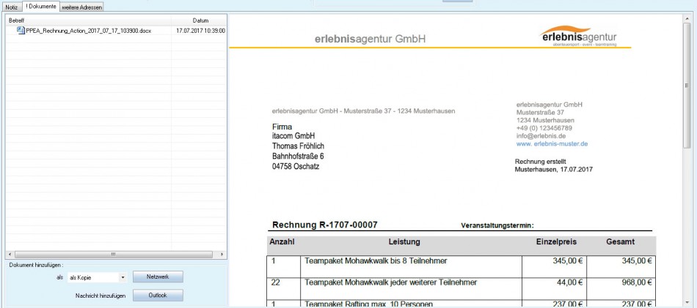The image size is (697, 308).
Task: Sort documents by the Datum column
Action: [x=200, y=20]
